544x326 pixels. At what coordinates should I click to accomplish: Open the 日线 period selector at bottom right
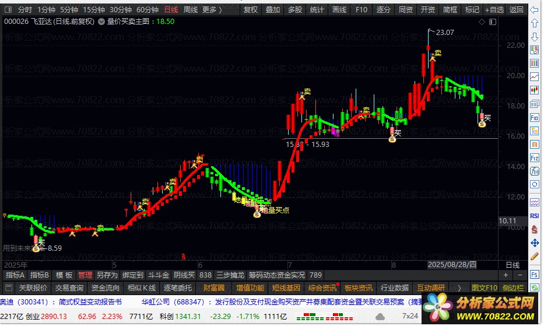pyautogui.click(x=513, y=265)
